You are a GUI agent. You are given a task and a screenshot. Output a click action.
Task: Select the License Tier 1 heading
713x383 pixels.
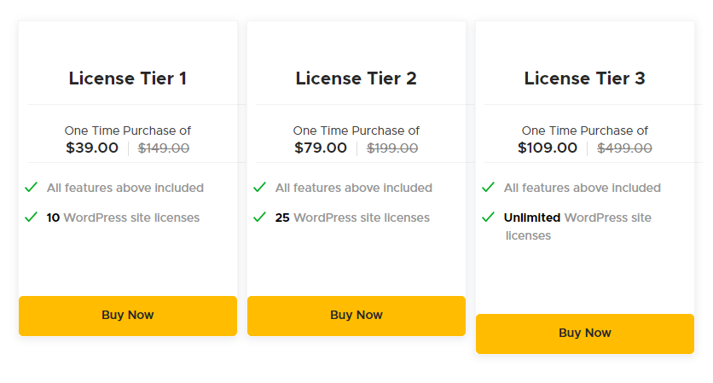128,78
